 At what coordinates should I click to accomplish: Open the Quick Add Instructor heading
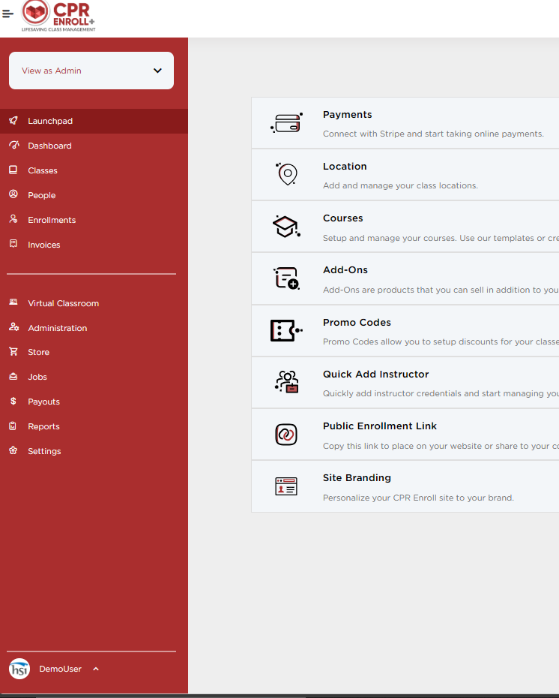click(376, 374)
